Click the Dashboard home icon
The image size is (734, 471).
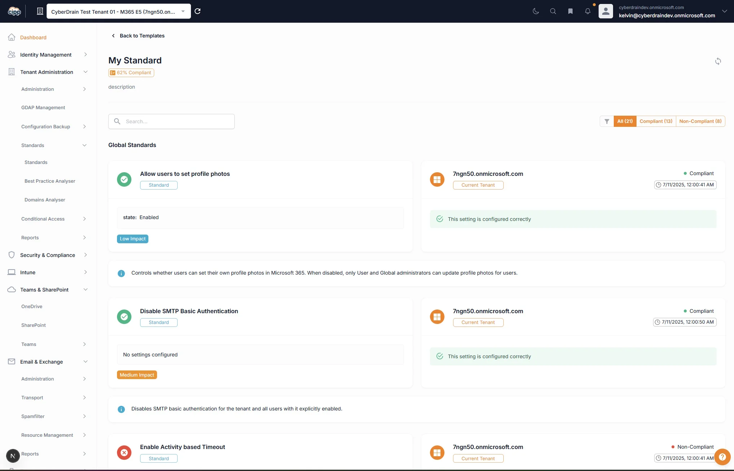coord(12,37)
